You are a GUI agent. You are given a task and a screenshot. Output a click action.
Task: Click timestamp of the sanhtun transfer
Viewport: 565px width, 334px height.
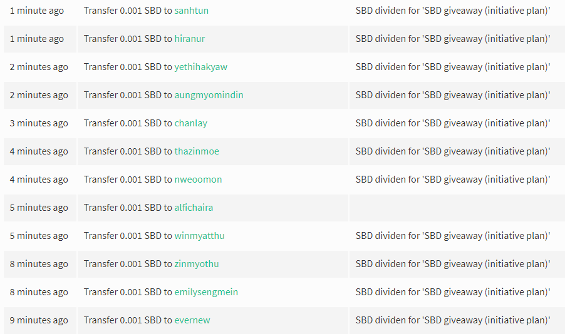36,11
